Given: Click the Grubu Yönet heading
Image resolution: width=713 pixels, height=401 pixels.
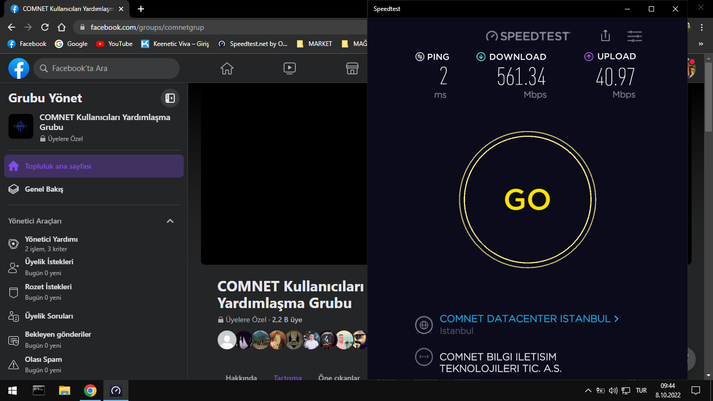Looking at the screenshot, I should pos(45,98).
